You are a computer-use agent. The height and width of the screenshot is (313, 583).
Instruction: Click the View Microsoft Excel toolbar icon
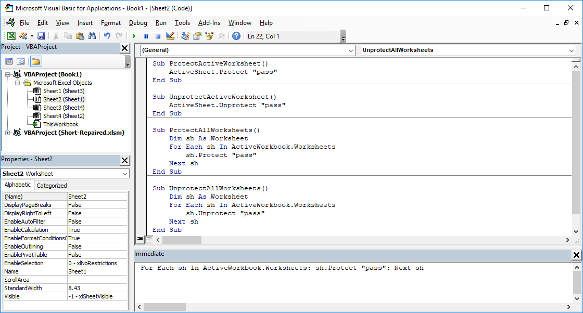pos(11,36)
